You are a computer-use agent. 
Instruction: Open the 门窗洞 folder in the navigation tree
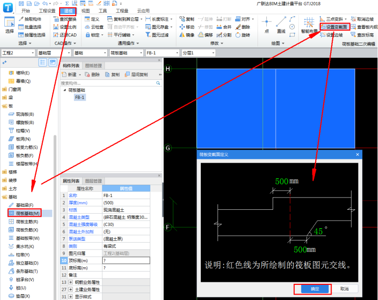[12, 89]
